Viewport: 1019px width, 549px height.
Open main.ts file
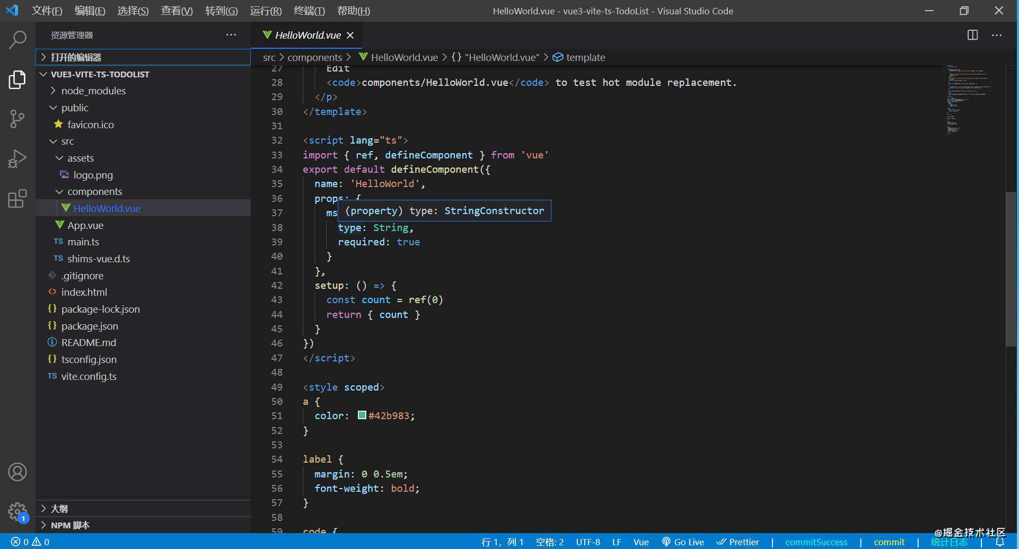143,242
